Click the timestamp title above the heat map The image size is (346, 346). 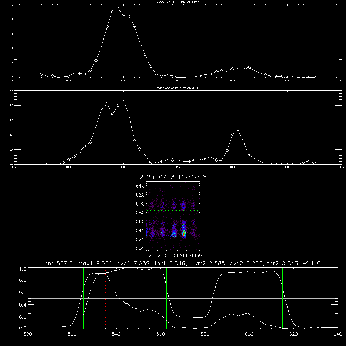(x=173, y=177)
